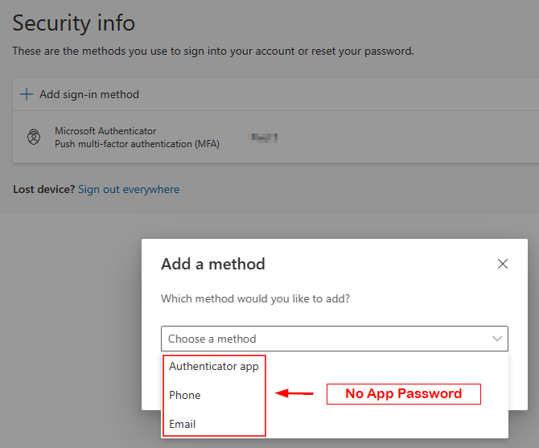Pick Email as the method to add
Image resolution: width=539 pixels, height=448 pixels.
point(183,424)
